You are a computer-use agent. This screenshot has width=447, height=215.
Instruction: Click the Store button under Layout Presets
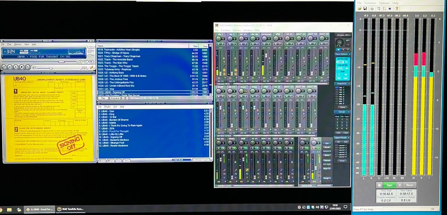point(343,161)
